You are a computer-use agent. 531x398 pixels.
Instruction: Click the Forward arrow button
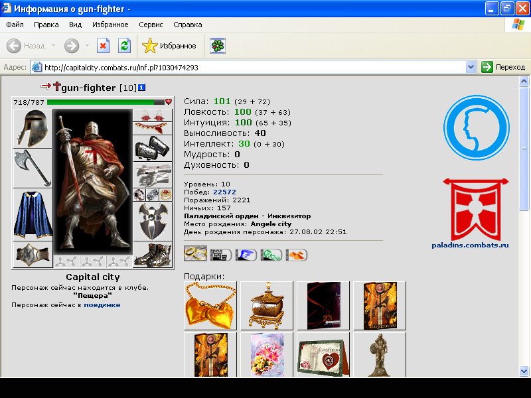[72, 46]
